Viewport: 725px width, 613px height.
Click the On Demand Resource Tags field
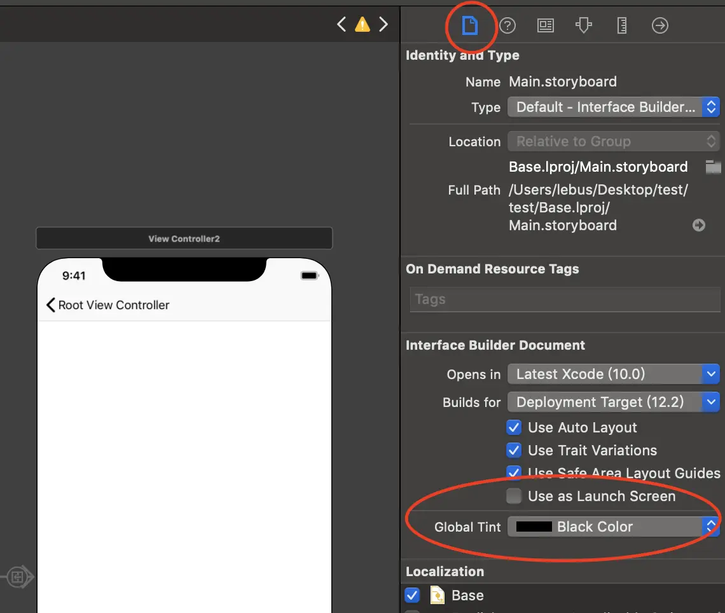[x=565, y=300]
